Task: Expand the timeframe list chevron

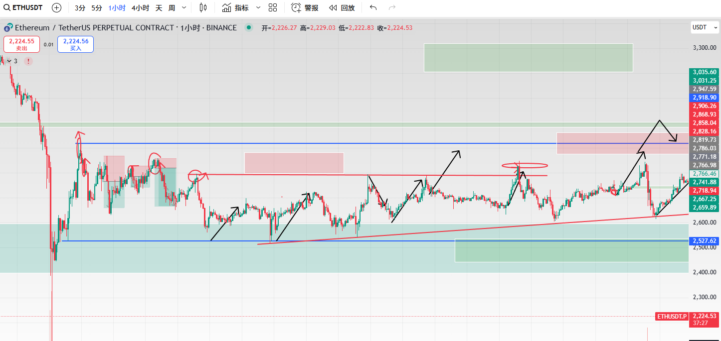Action: click(184, 7)
